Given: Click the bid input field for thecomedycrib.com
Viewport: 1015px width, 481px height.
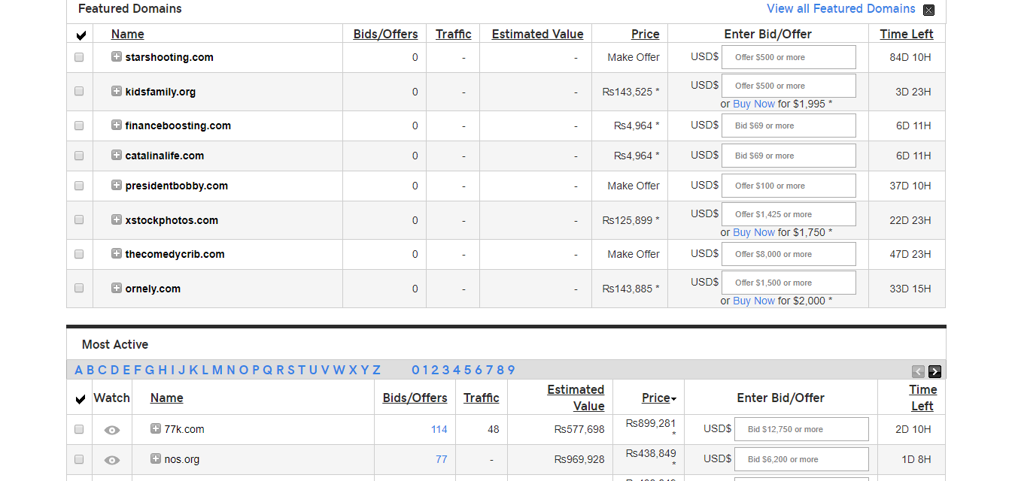Looking at the screenshot, I should coord(789,254).
